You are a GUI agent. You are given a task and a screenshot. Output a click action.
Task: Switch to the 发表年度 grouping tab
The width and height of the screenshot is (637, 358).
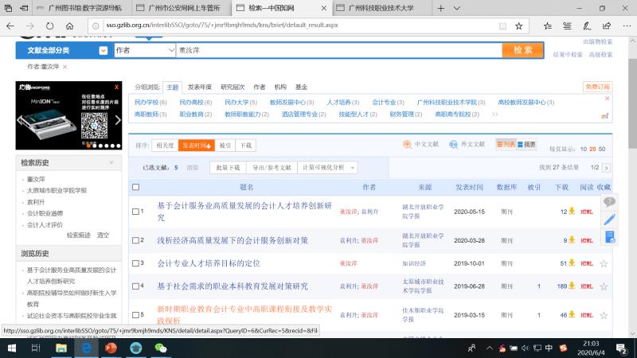point(200,87)
